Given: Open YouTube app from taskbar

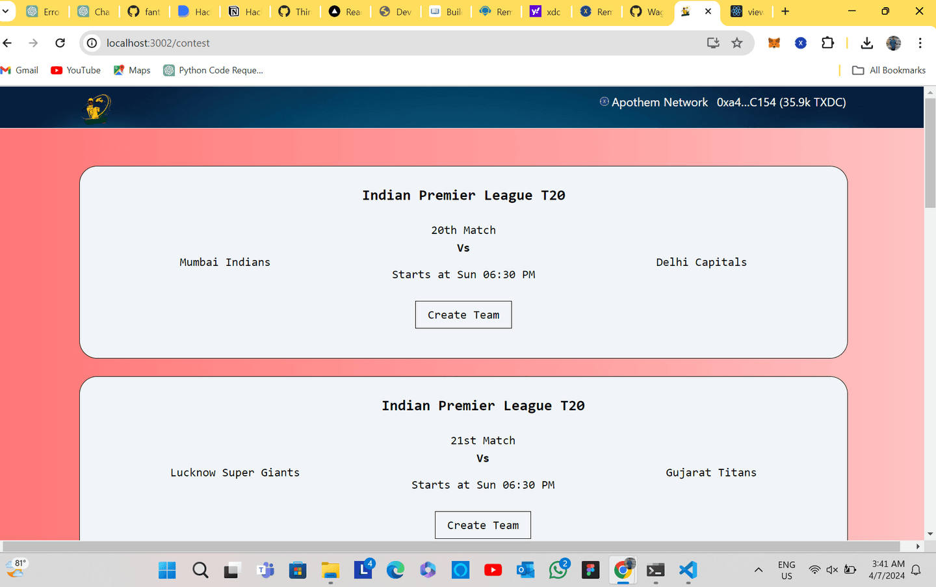Looking at the screenshot, I should pyautogui.click(x=493, y=570).
